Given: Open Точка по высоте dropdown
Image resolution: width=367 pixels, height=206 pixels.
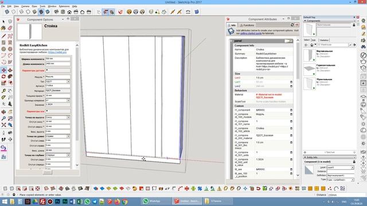Looking at the screenshot, I should point(68,117).
